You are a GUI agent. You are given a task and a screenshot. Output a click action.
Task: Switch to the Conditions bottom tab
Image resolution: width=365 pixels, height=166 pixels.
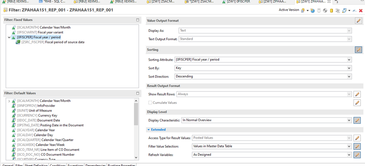pos(58,165)
